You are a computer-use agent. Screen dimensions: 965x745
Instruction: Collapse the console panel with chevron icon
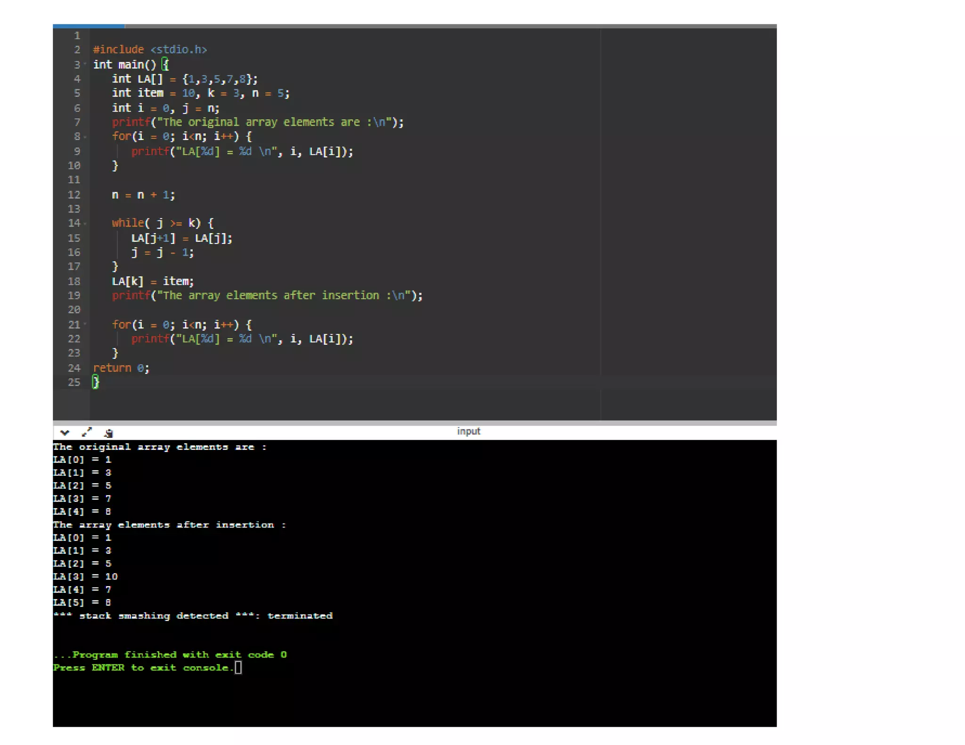(65, 432)
